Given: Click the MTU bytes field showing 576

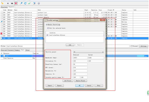Looking at the screenshot, I should tap(80, 68).
